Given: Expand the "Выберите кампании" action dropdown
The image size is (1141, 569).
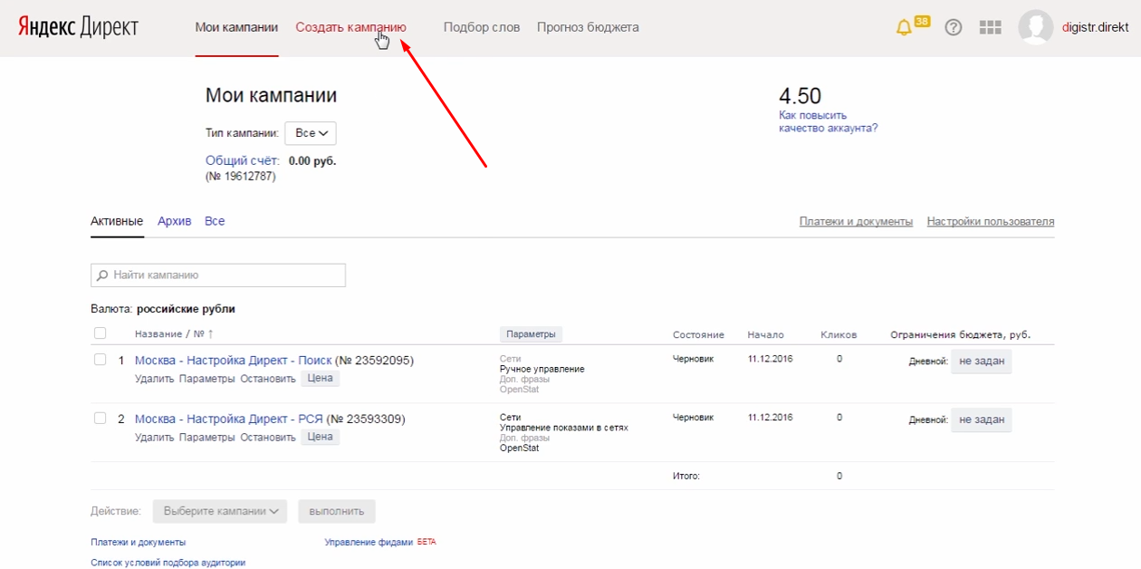Looking at the screenshot, I should click(220, 511).
